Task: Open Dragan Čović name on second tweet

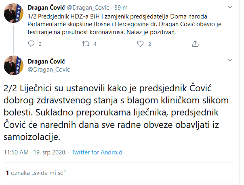Action: [46, 62]
